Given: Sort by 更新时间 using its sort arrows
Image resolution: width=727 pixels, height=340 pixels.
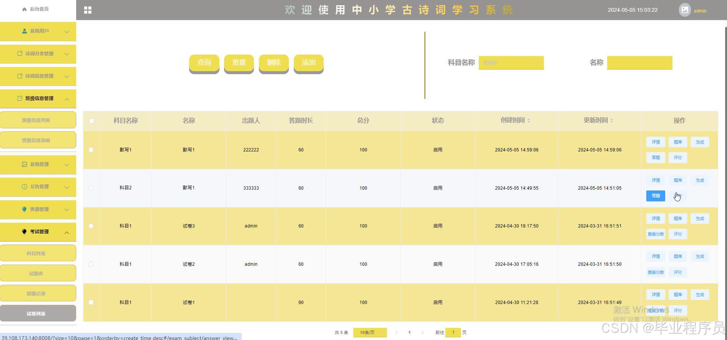Looking at the screenshot, I should [x=612, y=120].
